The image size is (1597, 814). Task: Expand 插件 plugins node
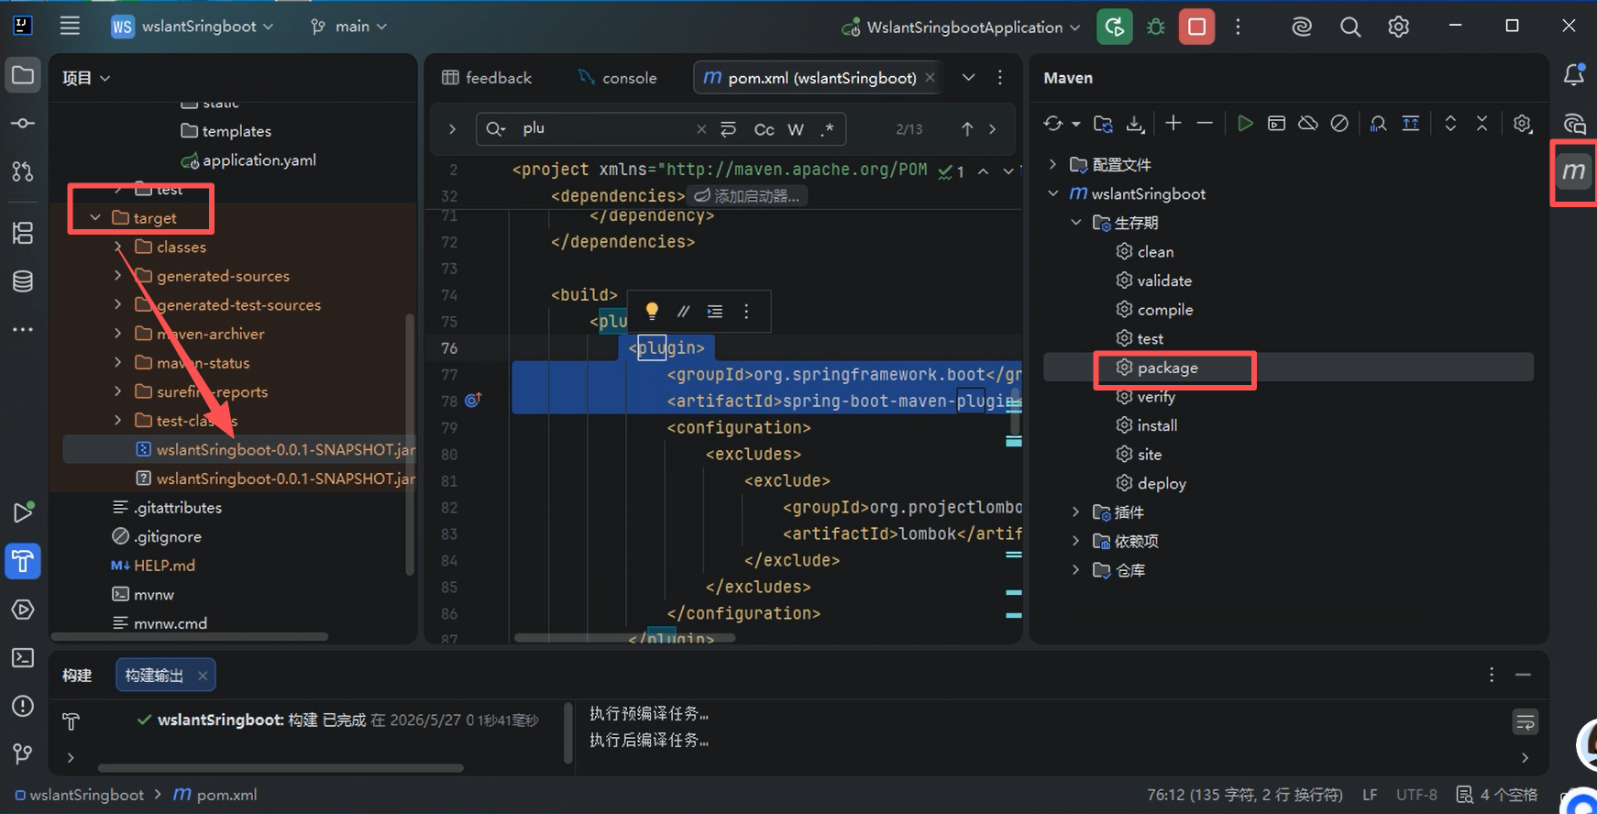tap(1076, 511)
